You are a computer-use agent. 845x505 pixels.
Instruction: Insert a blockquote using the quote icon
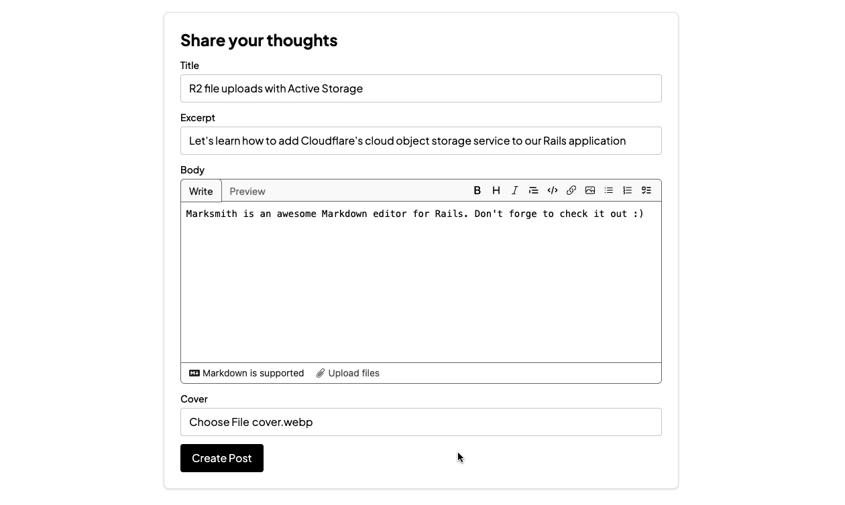click(x=534, y=191)
